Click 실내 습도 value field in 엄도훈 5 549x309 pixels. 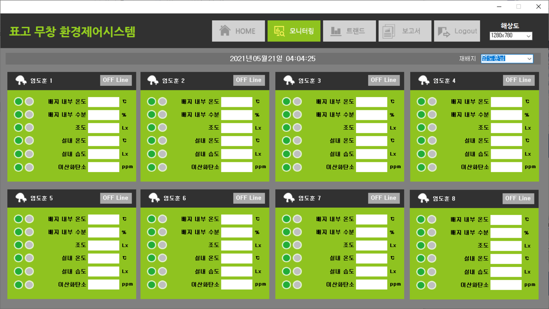[x=103, y=271]
